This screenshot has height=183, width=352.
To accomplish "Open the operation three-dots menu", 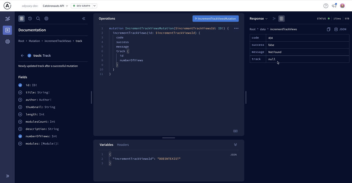I will tap(236, 28).
